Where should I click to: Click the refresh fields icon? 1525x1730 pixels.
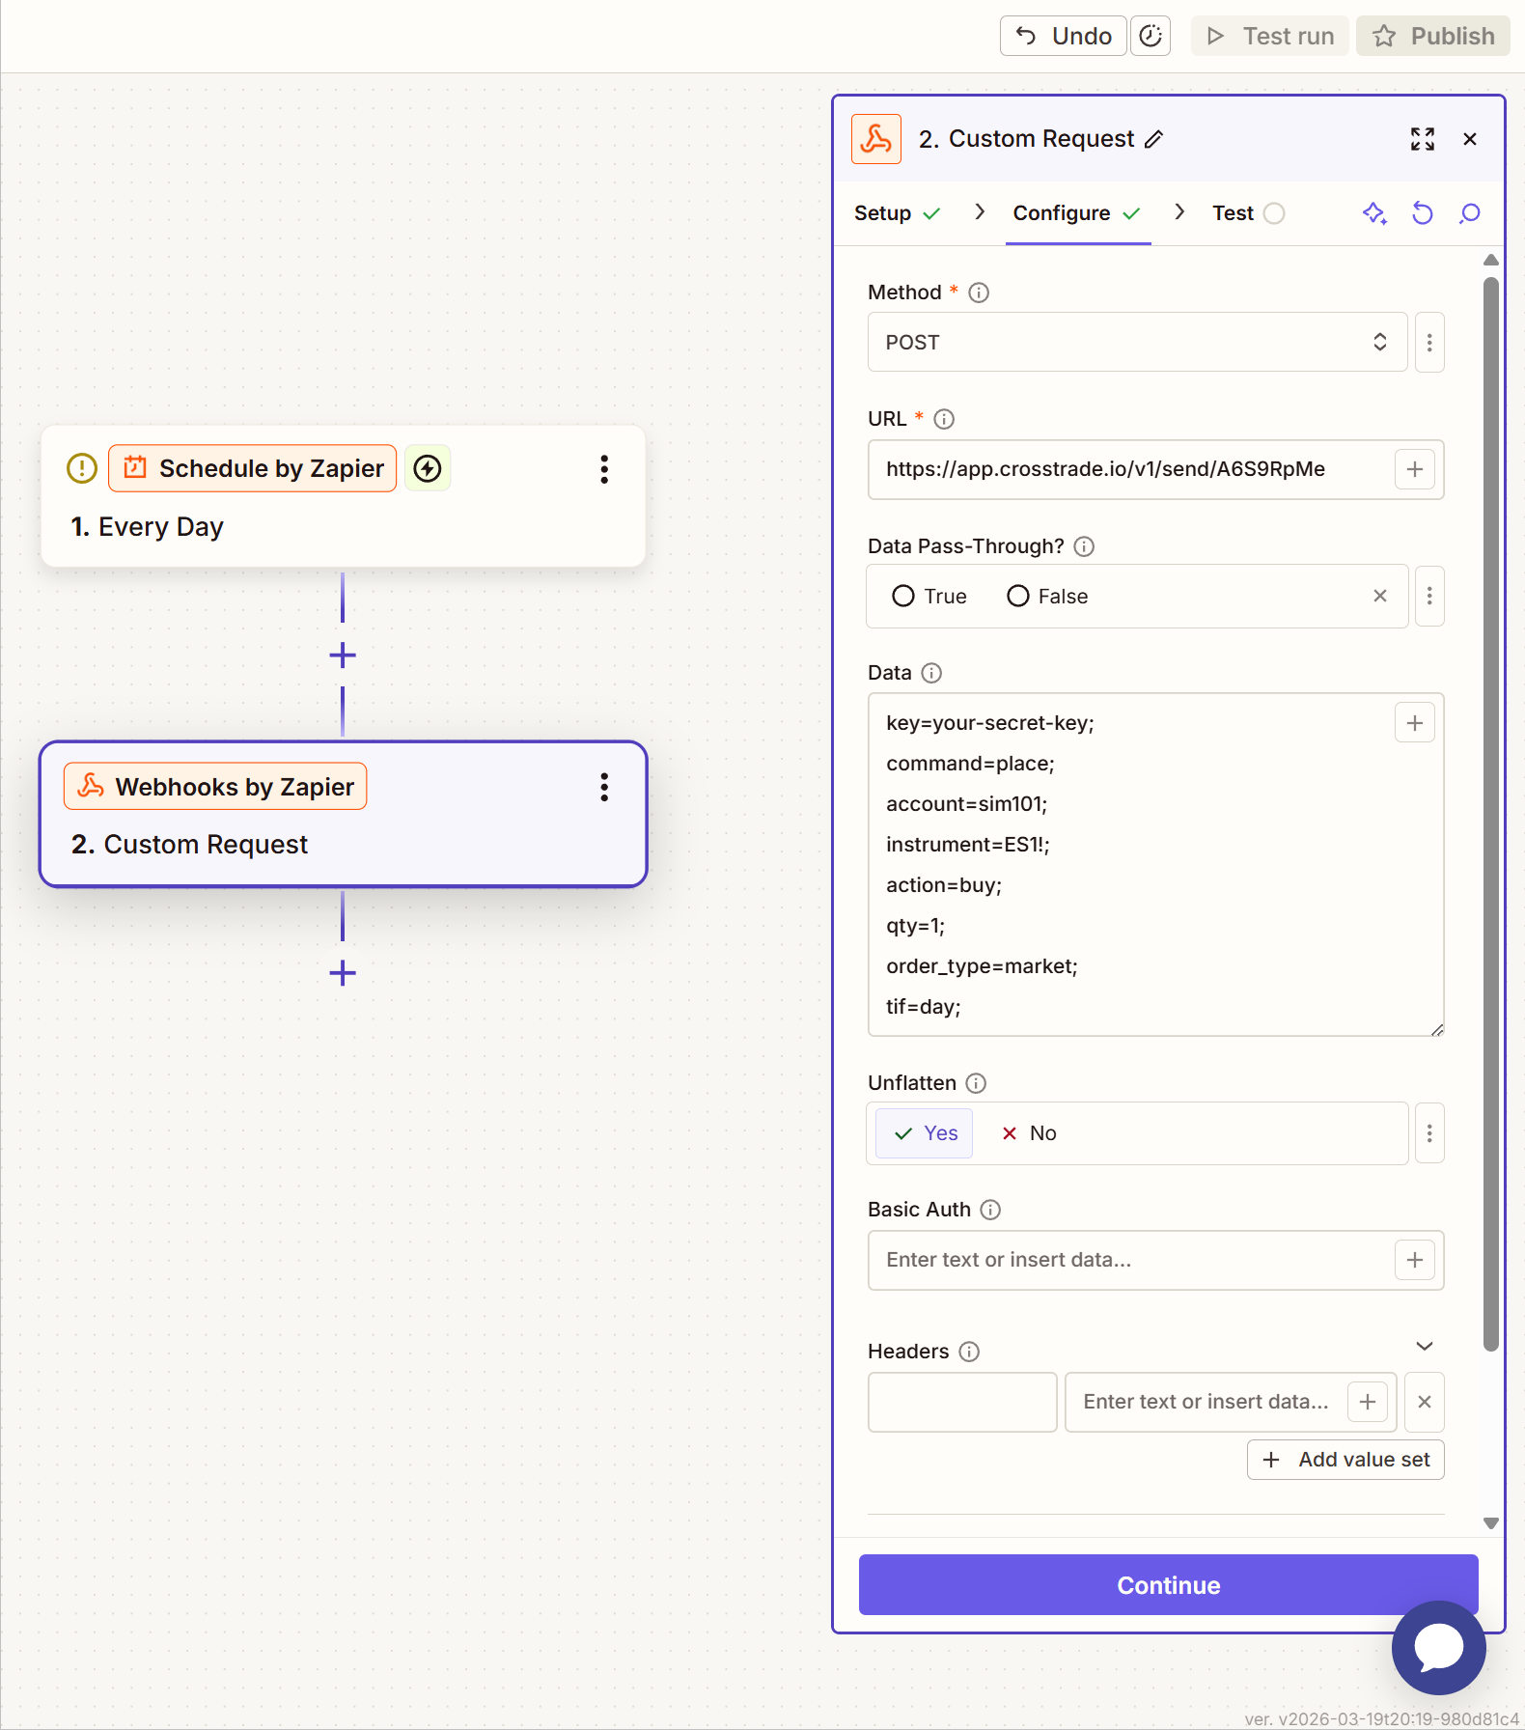(x=1423, y=213)
